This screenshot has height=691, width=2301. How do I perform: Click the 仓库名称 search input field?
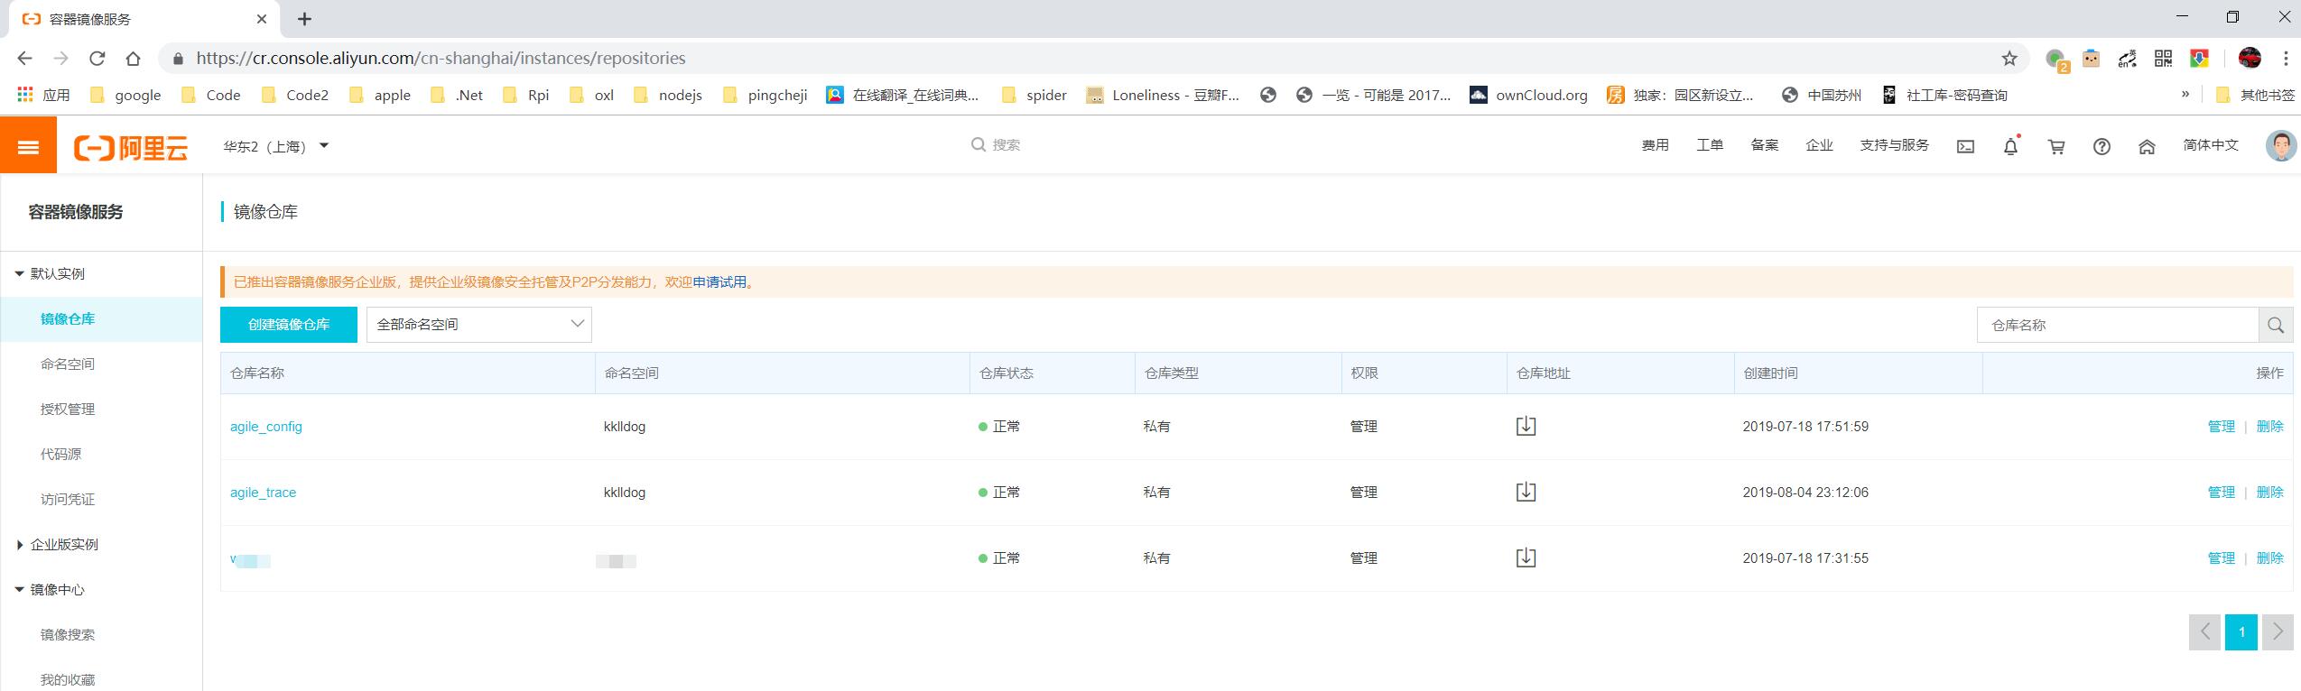(2117, 326)
